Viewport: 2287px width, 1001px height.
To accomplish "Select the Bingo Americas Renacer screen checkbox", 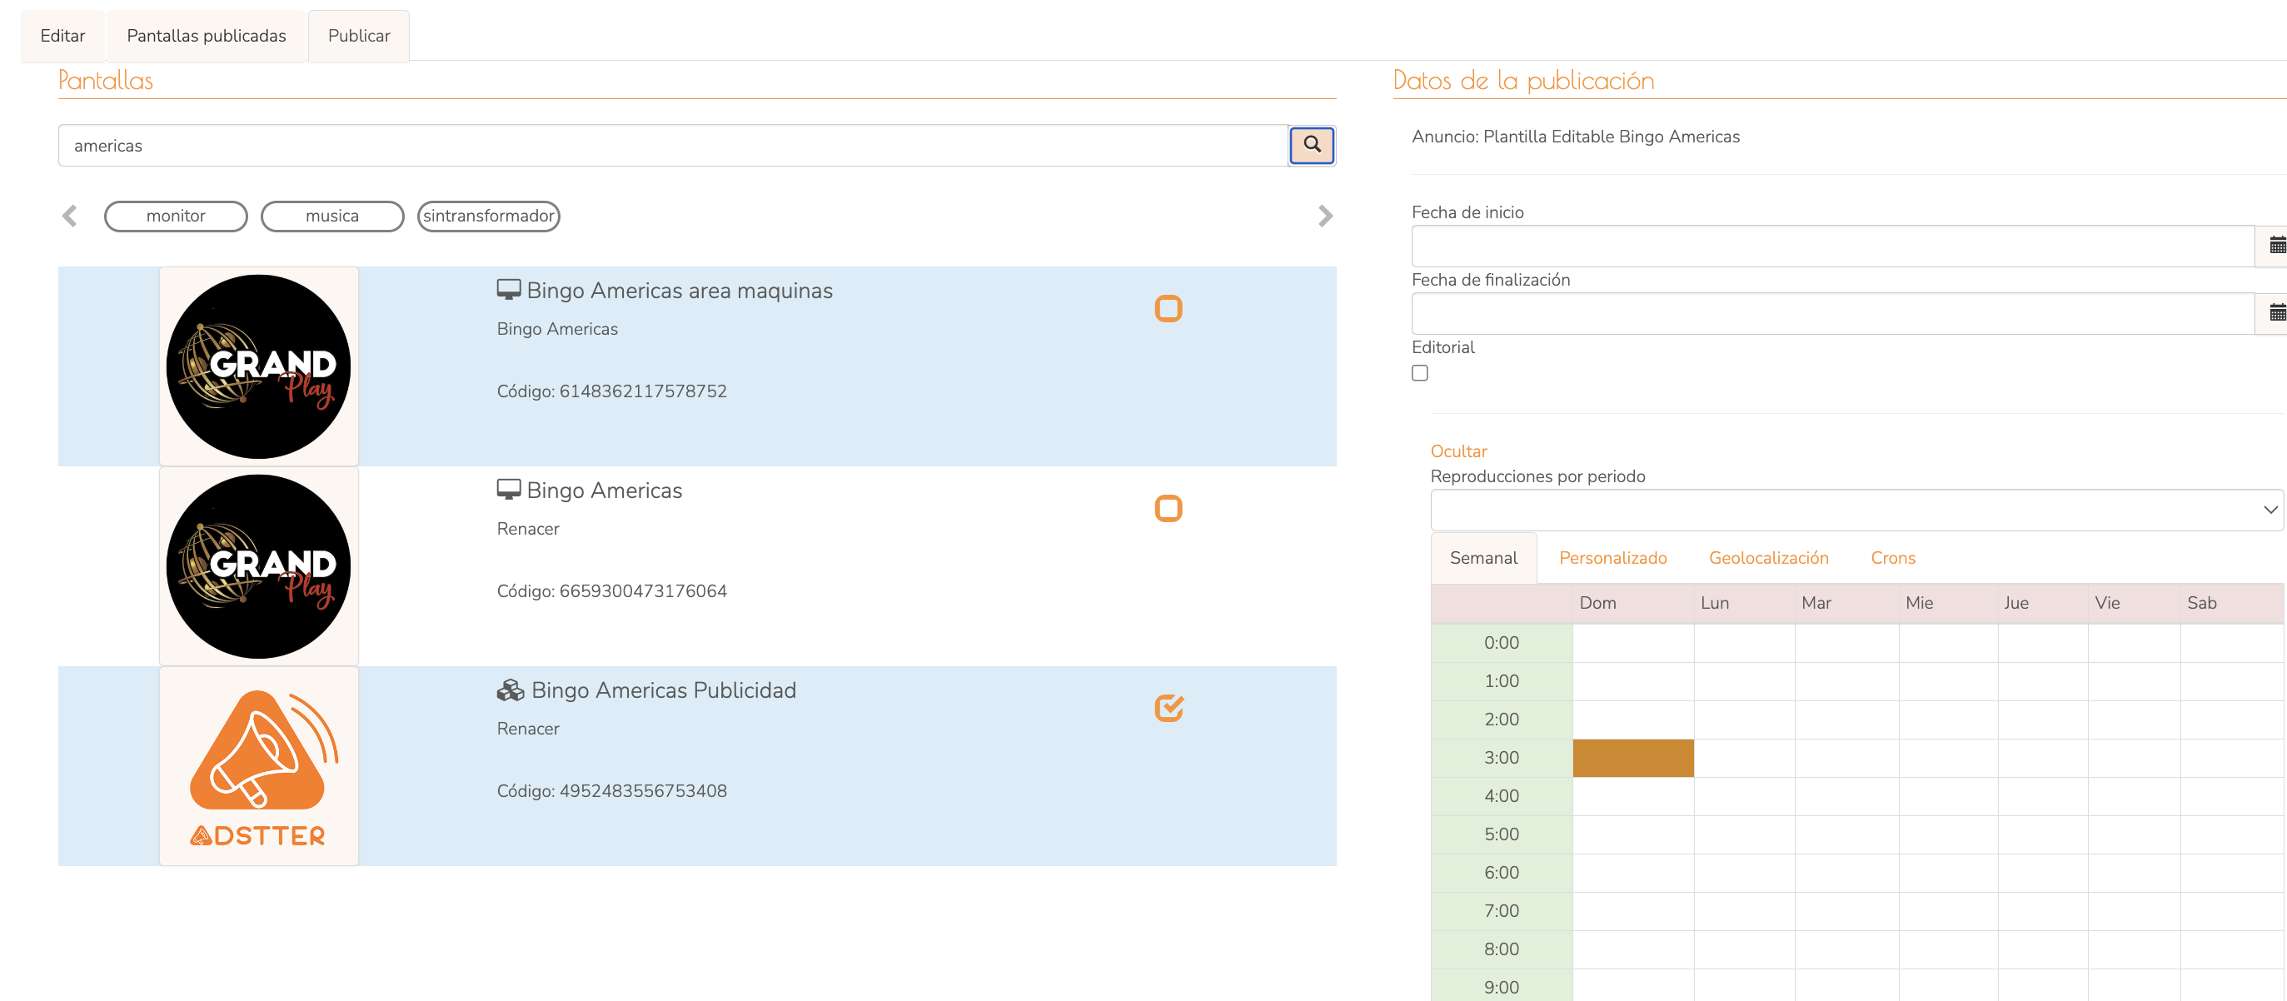I will (x=1168, y=509).
